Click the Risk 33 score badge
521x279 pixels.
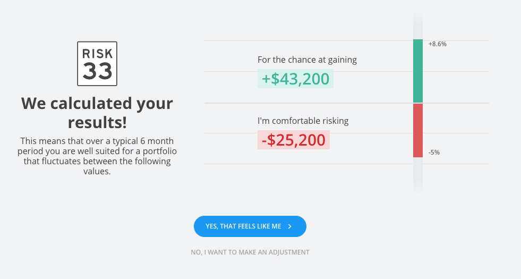[97, 64]
